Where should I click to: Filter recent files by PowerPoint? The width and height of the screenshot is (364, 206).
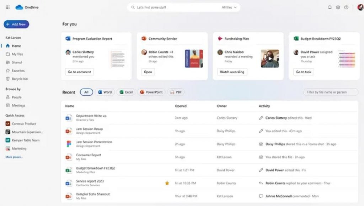tap(151, 92)
